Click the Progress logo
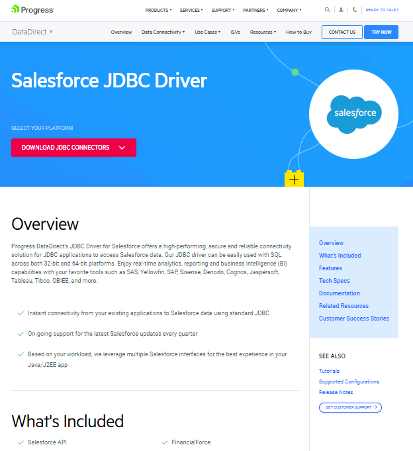This screenshot has width=413, height=451. pyautogui.click(x=32, y=10)
